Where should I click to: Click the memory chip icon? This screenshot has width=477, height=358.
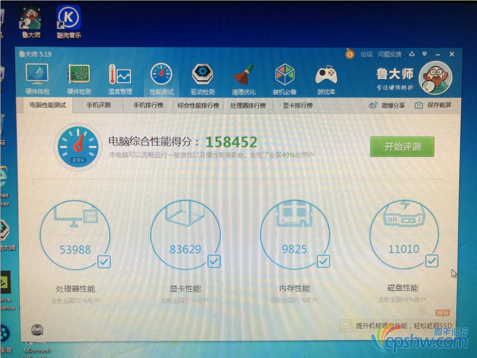coord(294,213)
